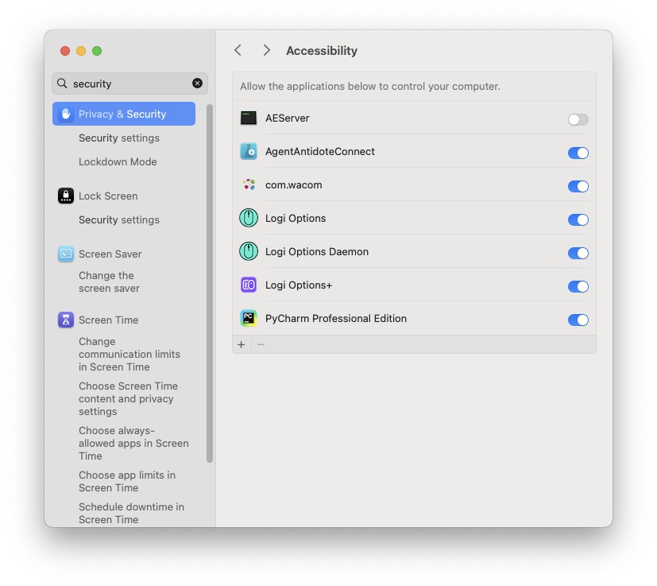Go back using the left navigation chevron
This screenshot has width=657, height=586.
[238, 49]
